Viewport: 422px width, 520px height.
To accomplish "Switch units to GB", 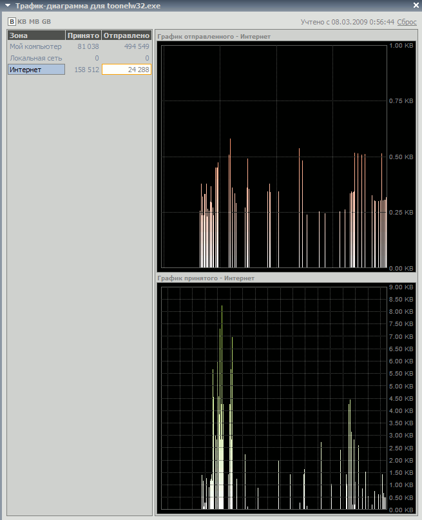I will tap(46, 22).
